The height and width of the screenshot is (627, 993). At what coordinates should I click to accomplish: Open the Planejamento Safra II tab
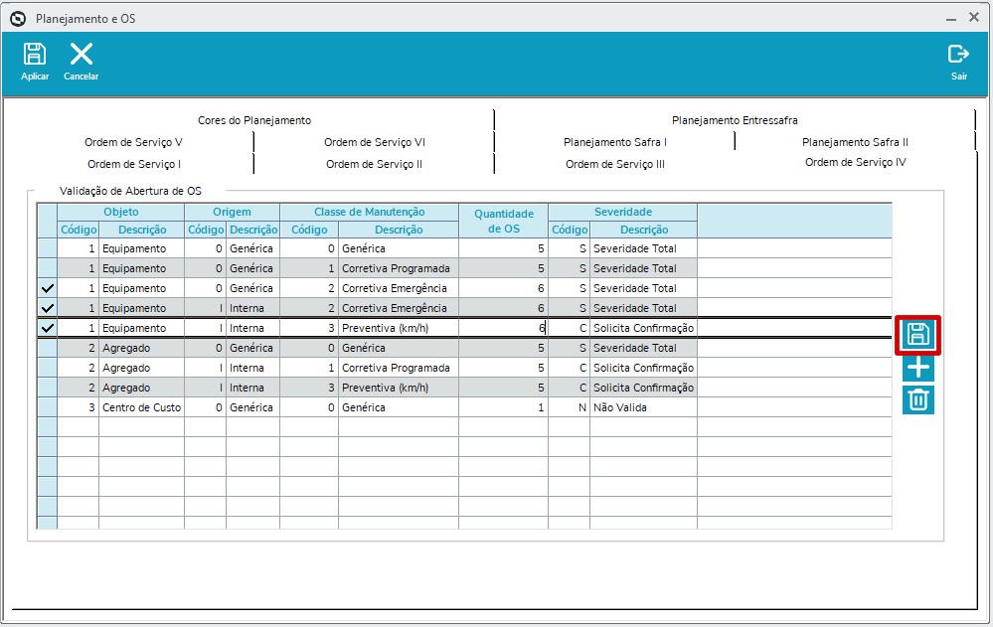855,142
